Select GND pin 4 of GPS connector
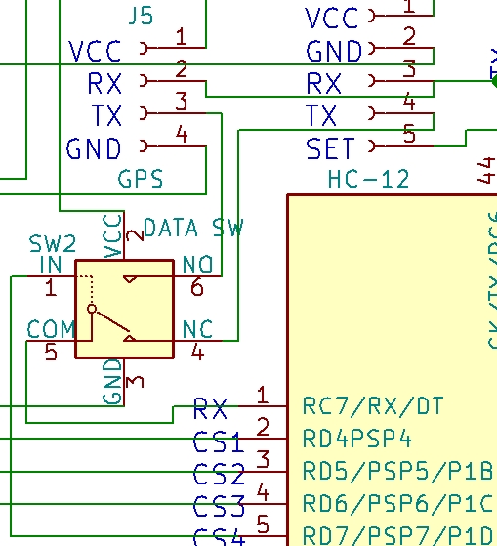This screenshot has width=497, height=546. click(x=173, y=146)
